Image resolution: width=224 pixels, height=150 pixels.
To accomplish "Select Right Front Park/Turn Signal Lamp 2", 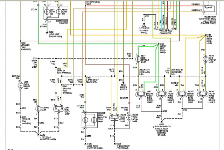I will [203, 94].
